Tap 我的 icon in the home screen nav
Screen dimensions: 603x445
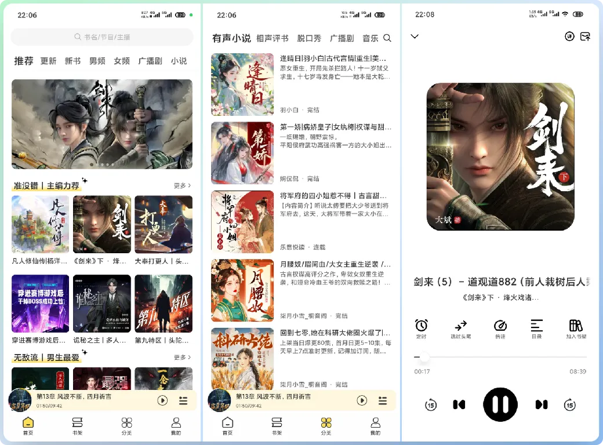(176, 423)
